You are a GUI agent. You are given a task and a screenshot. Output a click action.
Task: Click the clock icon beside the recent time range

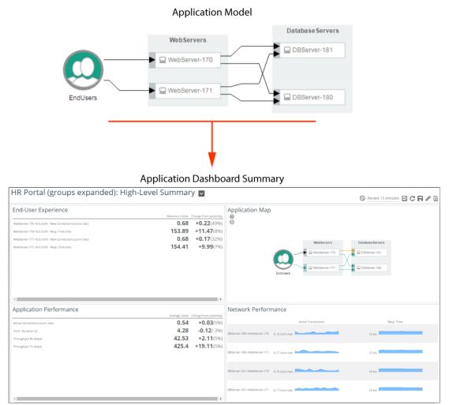pyautogui.click(x=362, y=198)
